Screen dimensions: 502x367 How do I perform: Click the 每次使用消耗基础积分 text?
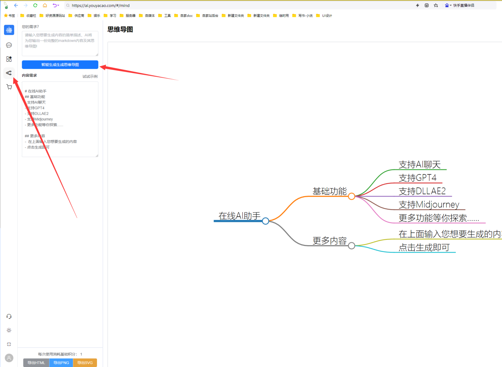(x=58, y=354)
